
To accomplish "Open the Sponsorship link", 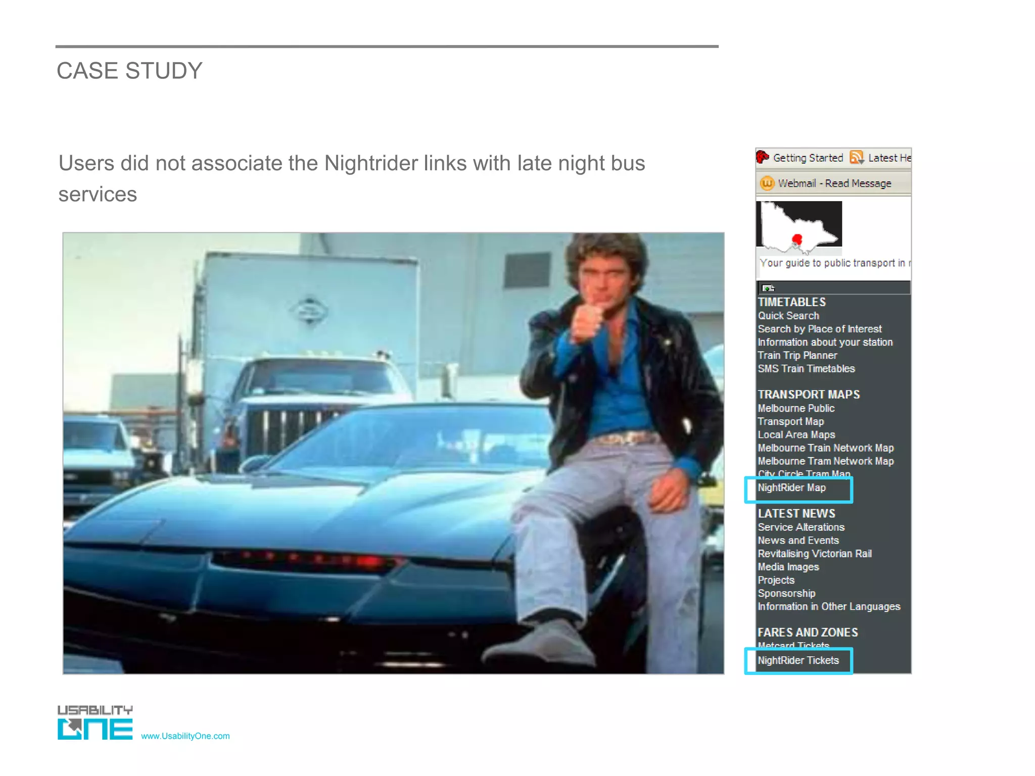I will (x=786, y=593).
